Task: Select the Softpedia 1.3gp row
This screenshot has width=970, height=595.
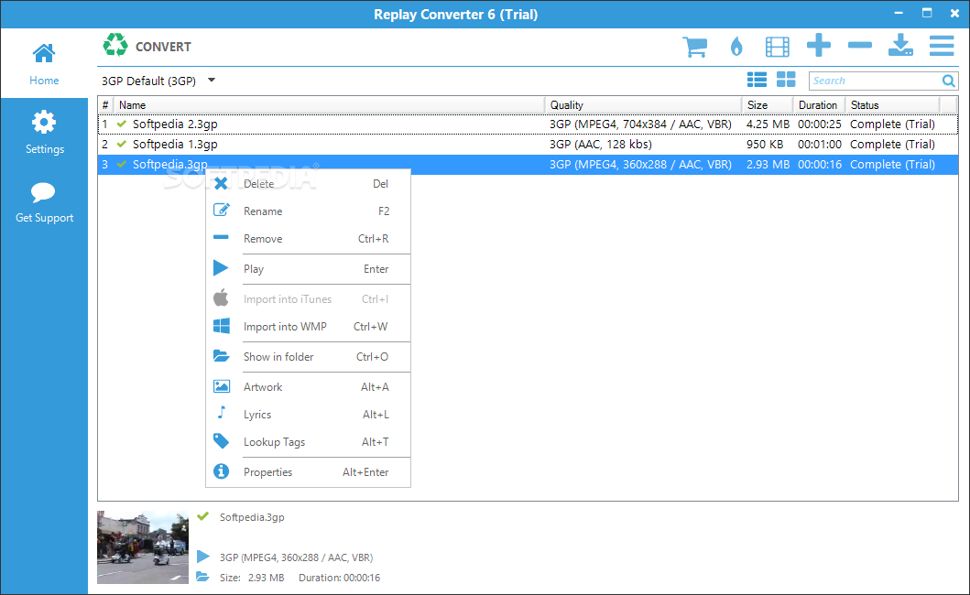Action: 528,144
